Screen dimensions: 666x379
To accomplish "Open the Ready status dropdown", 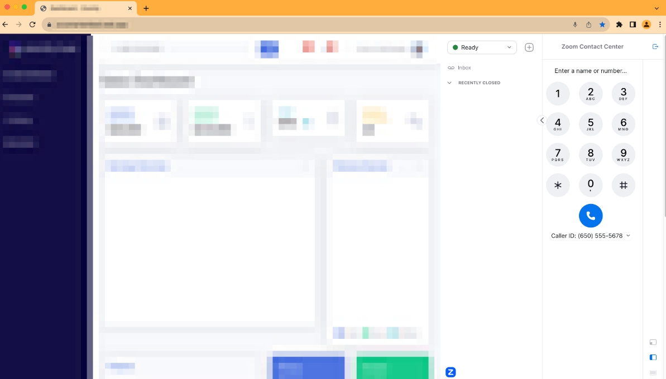I will coord(482,47).
